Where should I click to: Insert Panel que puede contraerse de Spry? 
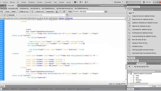pos(143,50)
